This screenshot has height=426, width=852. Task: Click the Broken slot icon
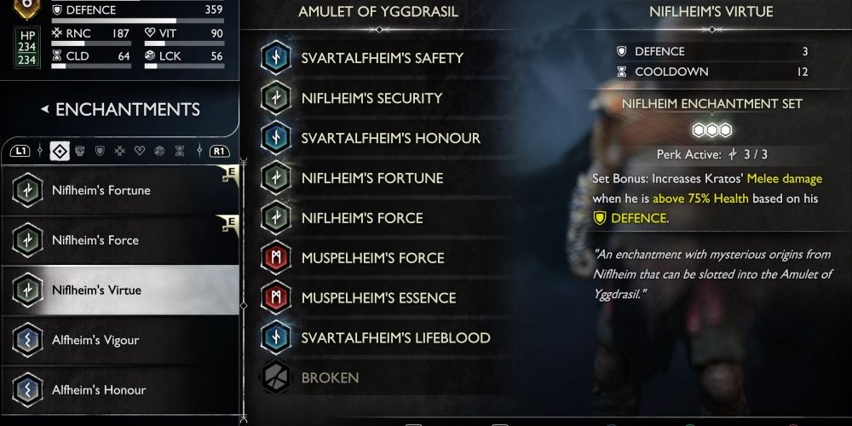(x=276, y=377)
